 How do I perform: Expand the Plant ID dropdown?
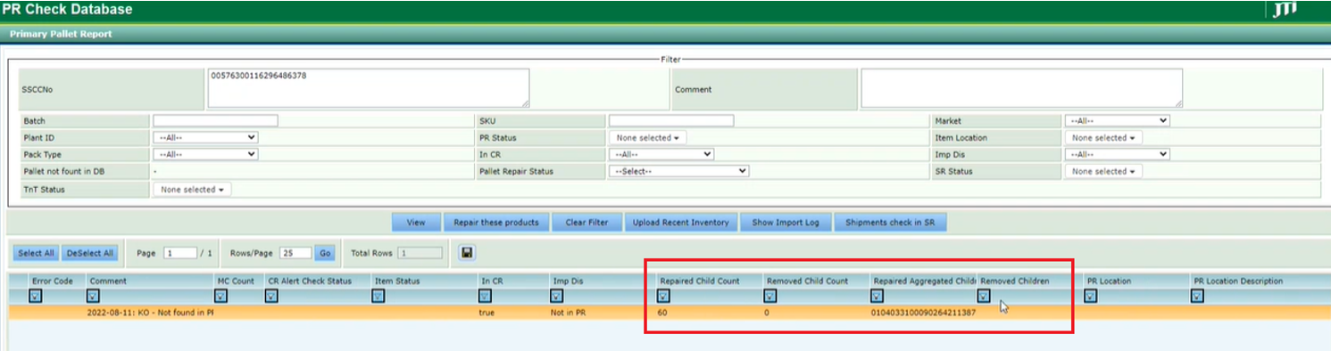click(205, 138)
